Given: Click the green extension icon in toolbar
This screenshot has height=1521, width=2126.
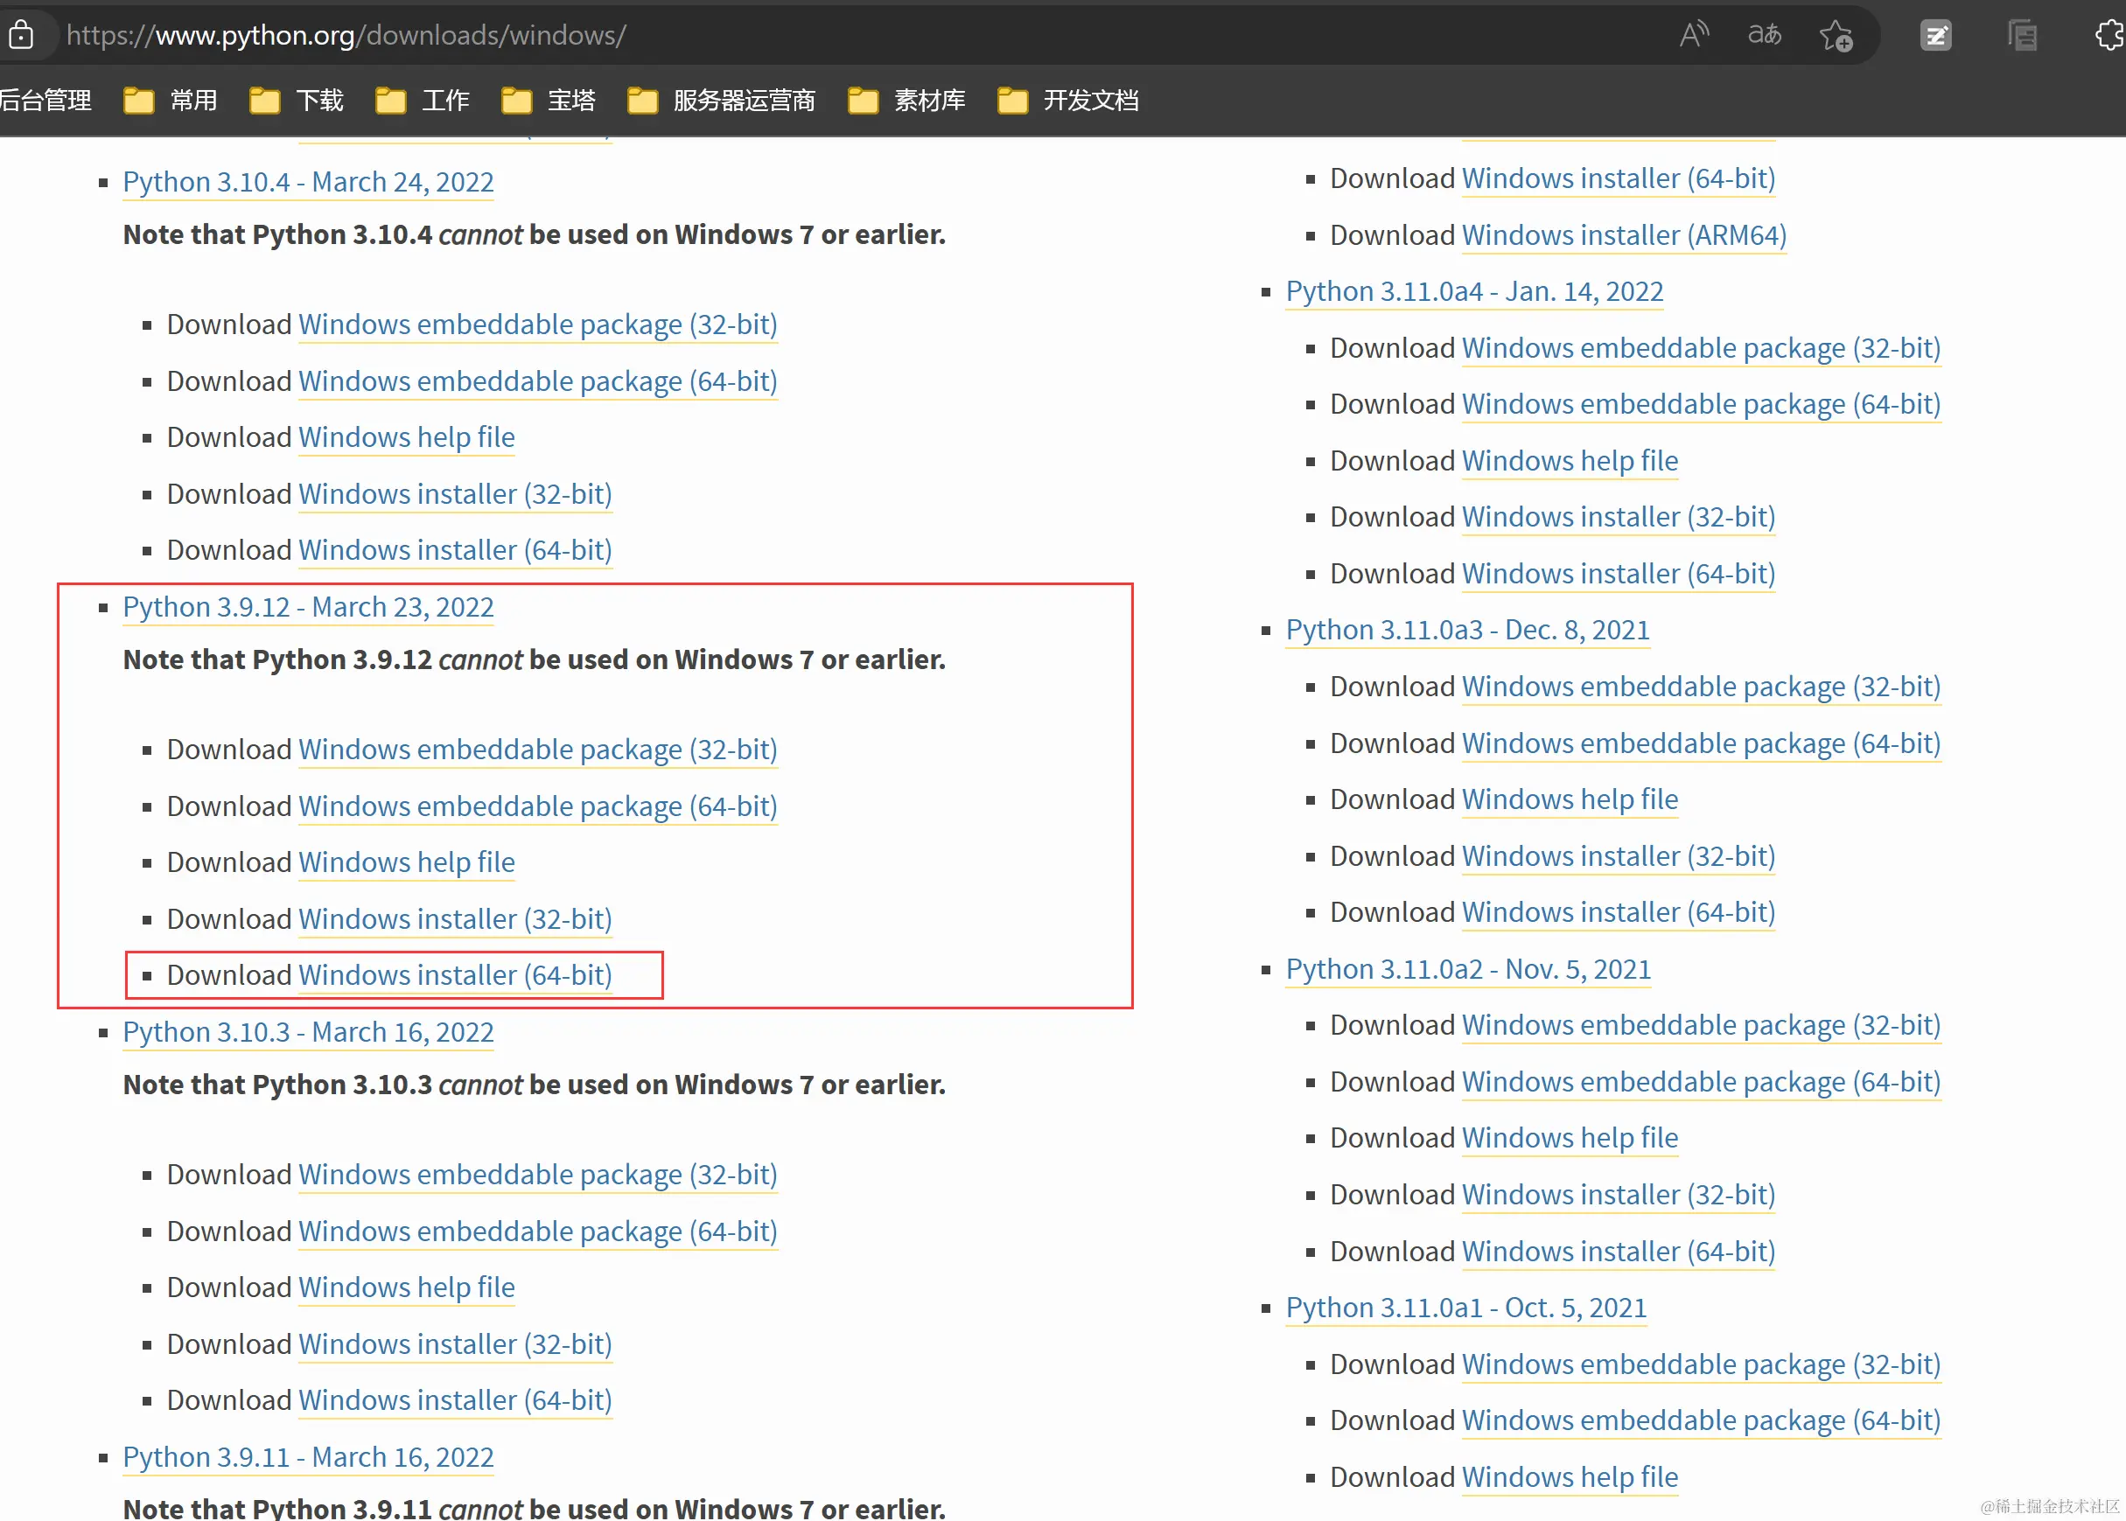Looking at the screenshot, I should [1935, 36].
